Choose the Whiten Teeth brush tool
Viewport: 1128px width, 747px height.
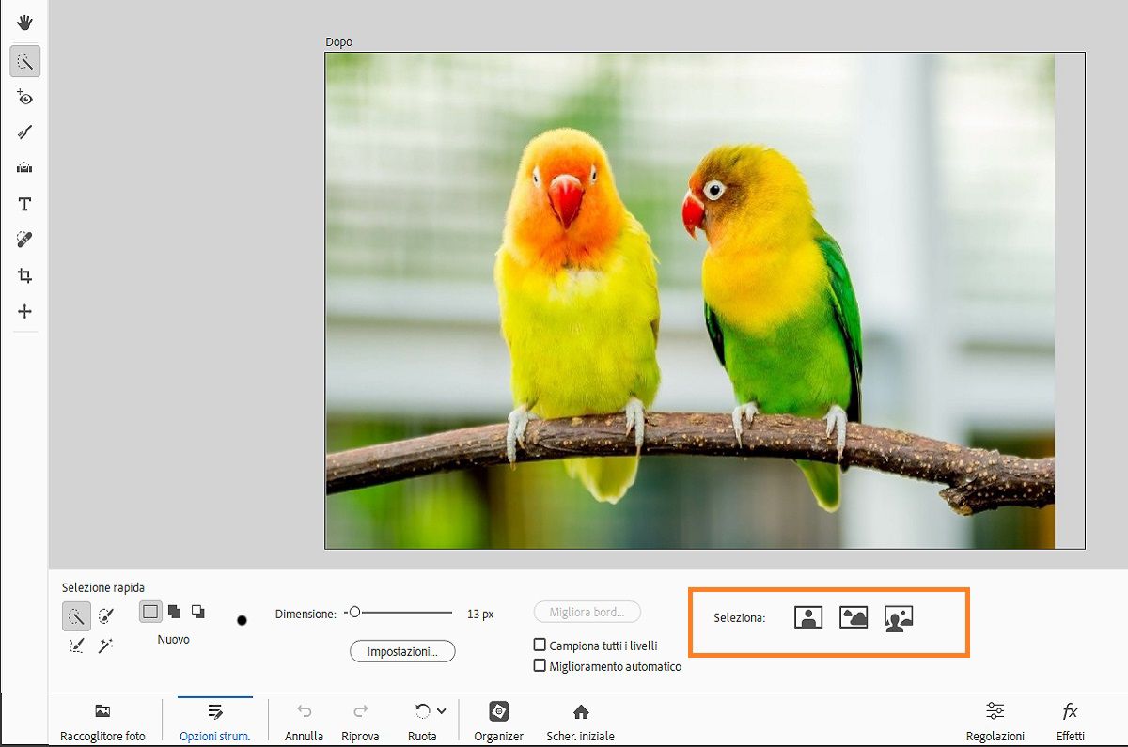pyautogui.click(x=24, y=132)
